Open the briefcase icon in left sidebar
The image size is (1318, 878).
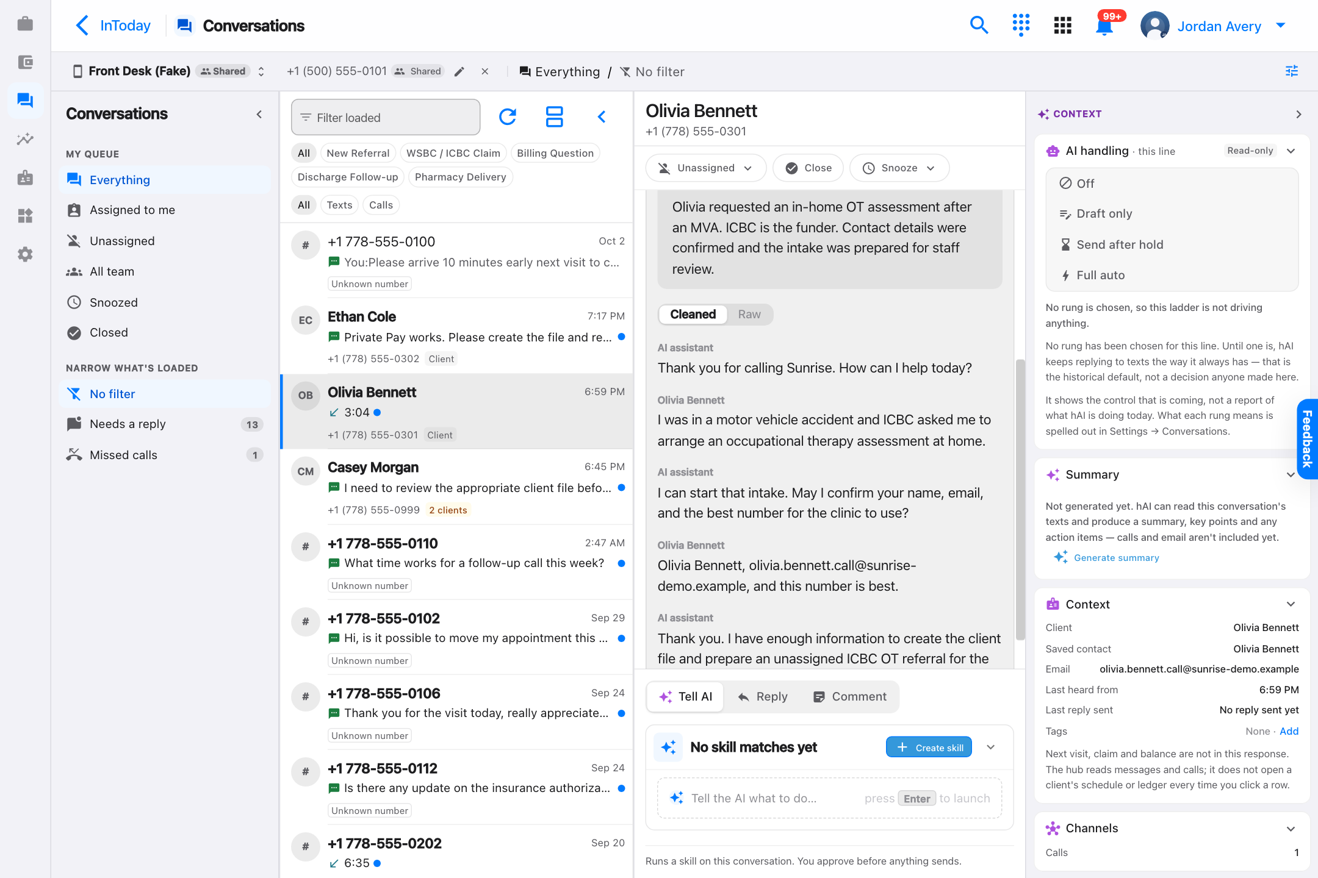[25, 24]
